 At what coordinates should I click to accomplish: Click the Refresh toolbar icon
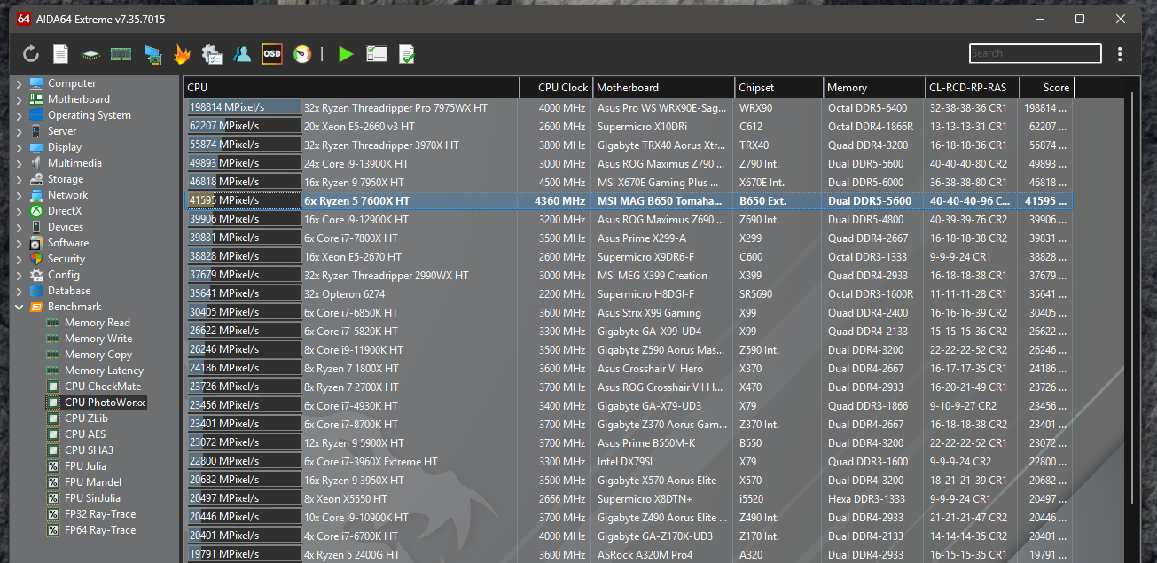coord(31,54)
